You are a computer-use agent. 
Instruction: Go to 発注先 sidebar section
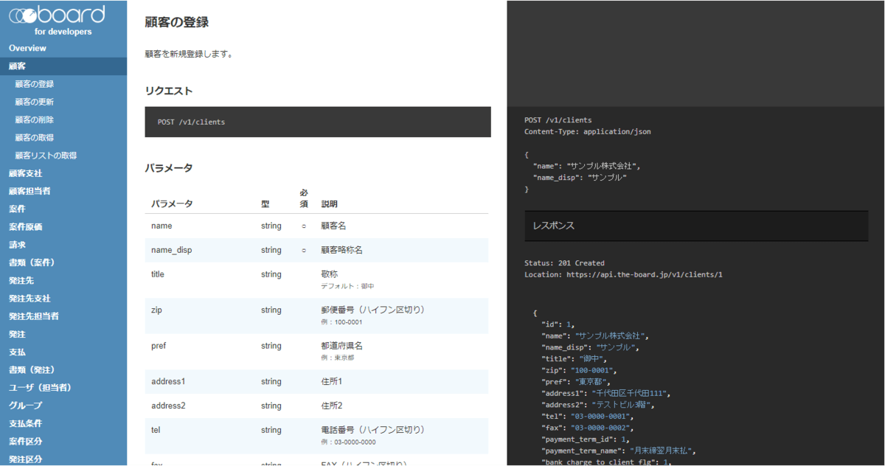point(21,281)
